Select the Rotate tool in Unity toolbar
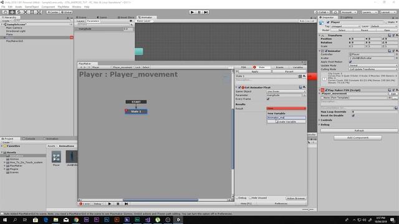The image size is (399, 224). point(19,12)
